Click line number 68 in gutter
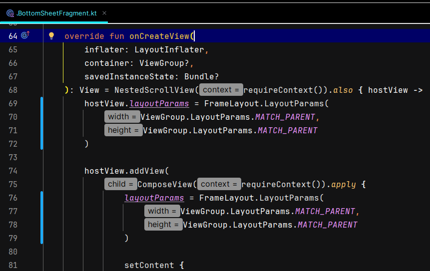The height and width of the screenshot is (271, 430). (x=13, y=90)
